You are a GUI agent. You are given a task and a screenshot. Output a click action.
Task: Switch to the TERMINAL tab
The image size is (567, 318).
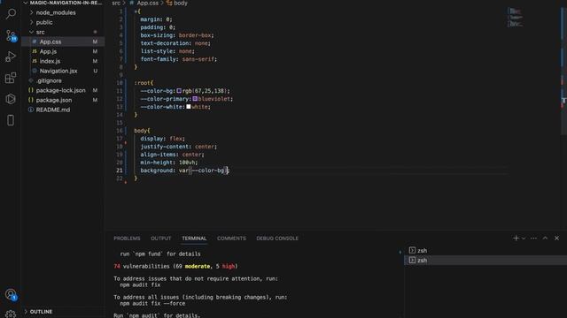pyautogui.click(x=194, y=238)
